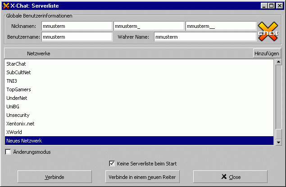Select UniBG network
Viewport: 286px width, 187px height.
[x=139, y=107]
